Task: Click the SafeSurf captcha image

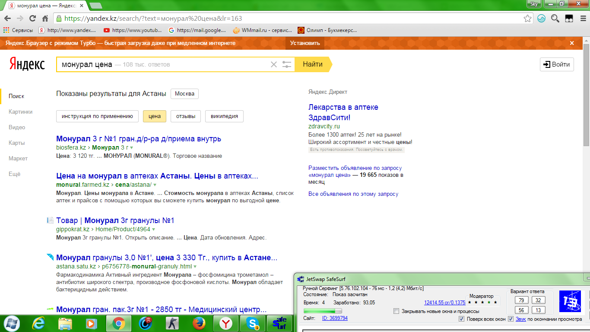Action: 570,301
